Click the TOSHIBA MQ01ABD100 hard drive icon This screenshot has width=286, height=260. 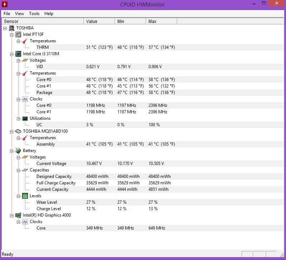[18, 131]
